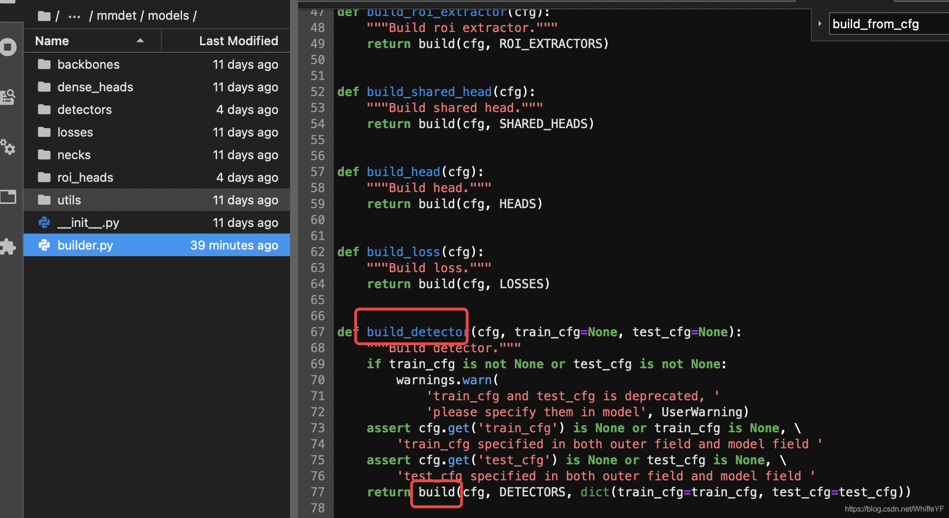
Task: Click the Python icon of builder.py
Action: click(44, 245)
